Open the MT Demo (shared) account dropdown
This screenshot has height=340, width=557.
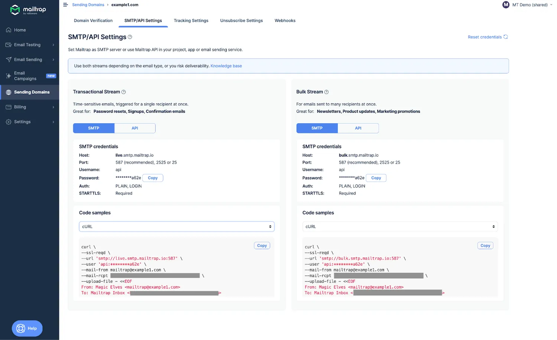pos(528,5)
